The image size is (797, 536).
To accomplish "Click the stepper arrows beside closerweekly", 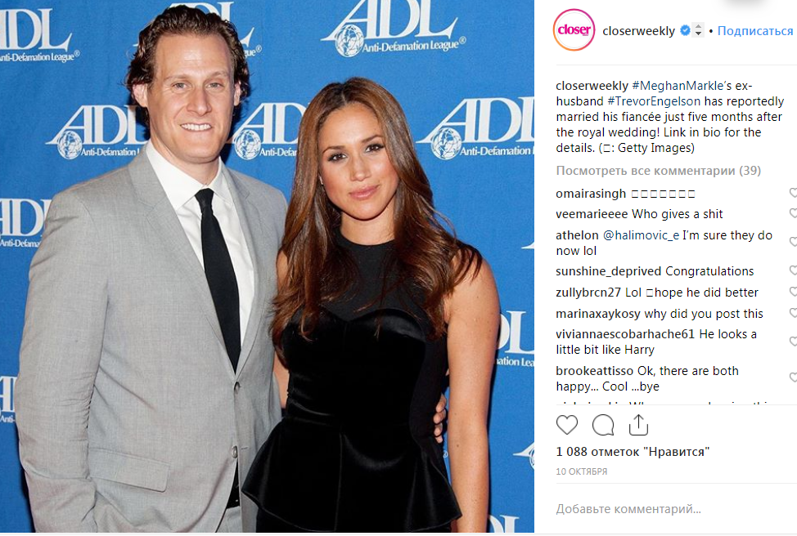I will [x=698, y=30].
